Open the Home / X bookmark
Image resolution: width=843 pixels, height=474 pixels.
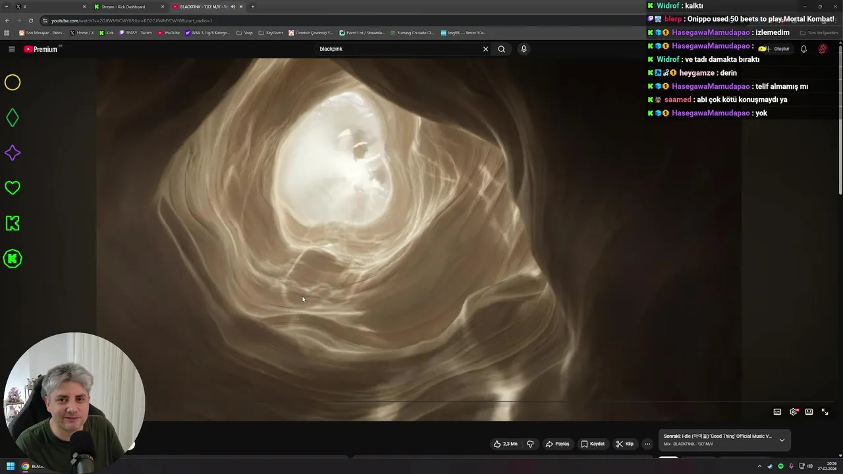pyautogui.click(x=82, y=32)
